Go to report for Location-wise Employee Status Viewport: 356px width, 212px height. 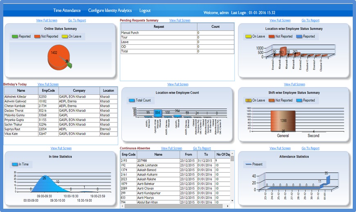310,20
